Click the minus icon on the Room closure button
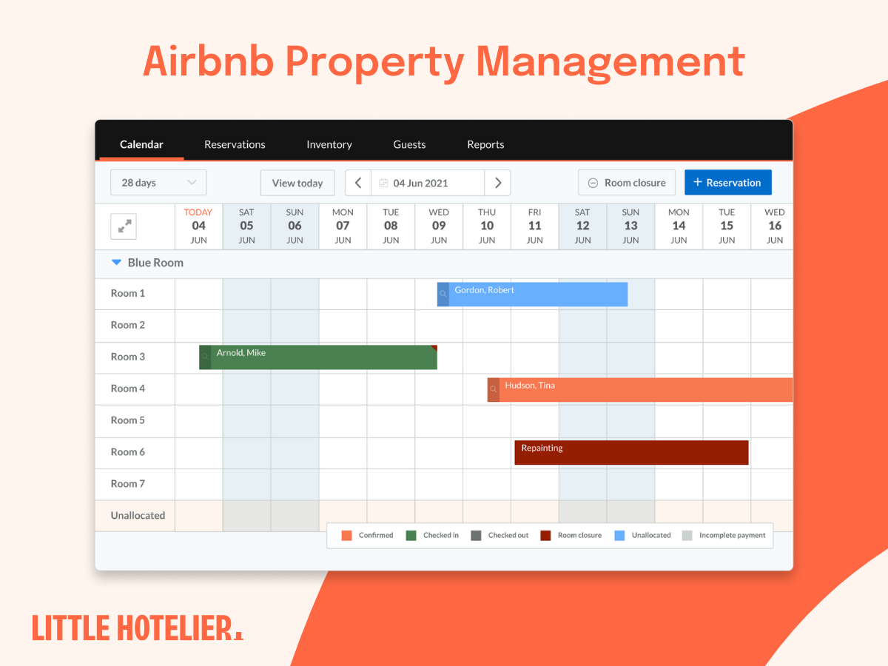The height and width of the screenshot is (666, 888). tap(593, 182)
